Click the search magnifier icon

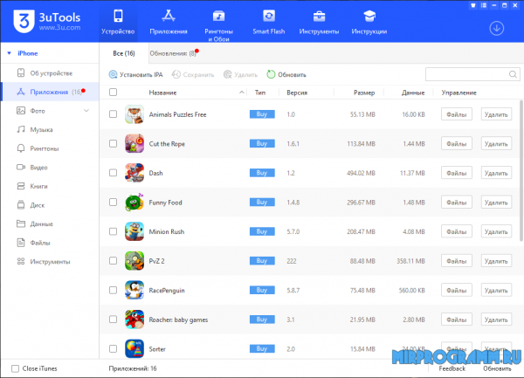pyautogui.click(x=513, y=74)
